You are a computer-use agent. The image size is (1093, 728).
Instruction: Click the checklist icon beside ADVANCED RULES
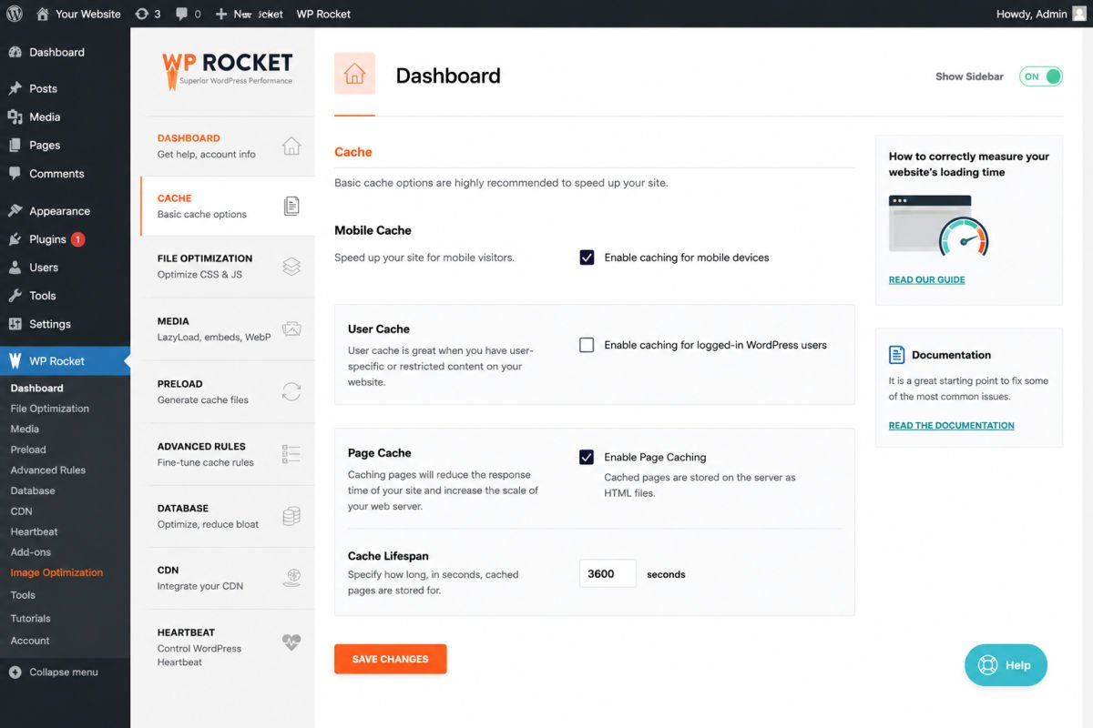291,454
